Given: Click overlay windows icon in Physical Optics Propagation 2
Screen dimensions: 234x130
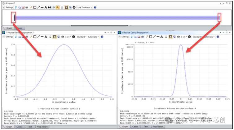Looking at the screenshot, I should click(x=59, y=37).
